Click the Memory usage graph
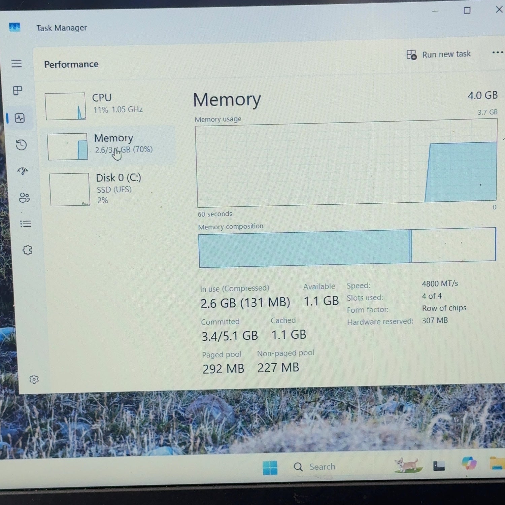Screen dimensions: 505x505 coord(346,163)
